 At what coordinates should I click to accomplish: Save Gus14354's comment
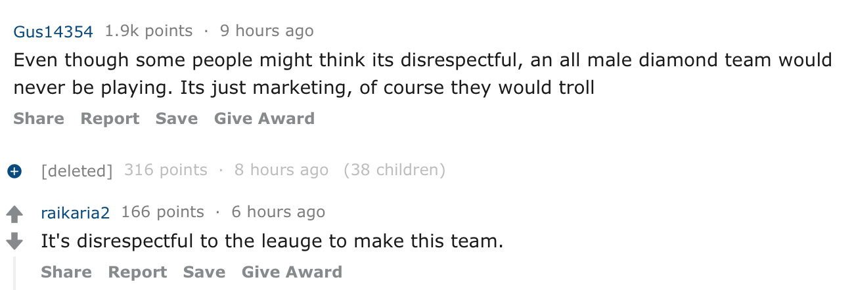pos(177,119)
